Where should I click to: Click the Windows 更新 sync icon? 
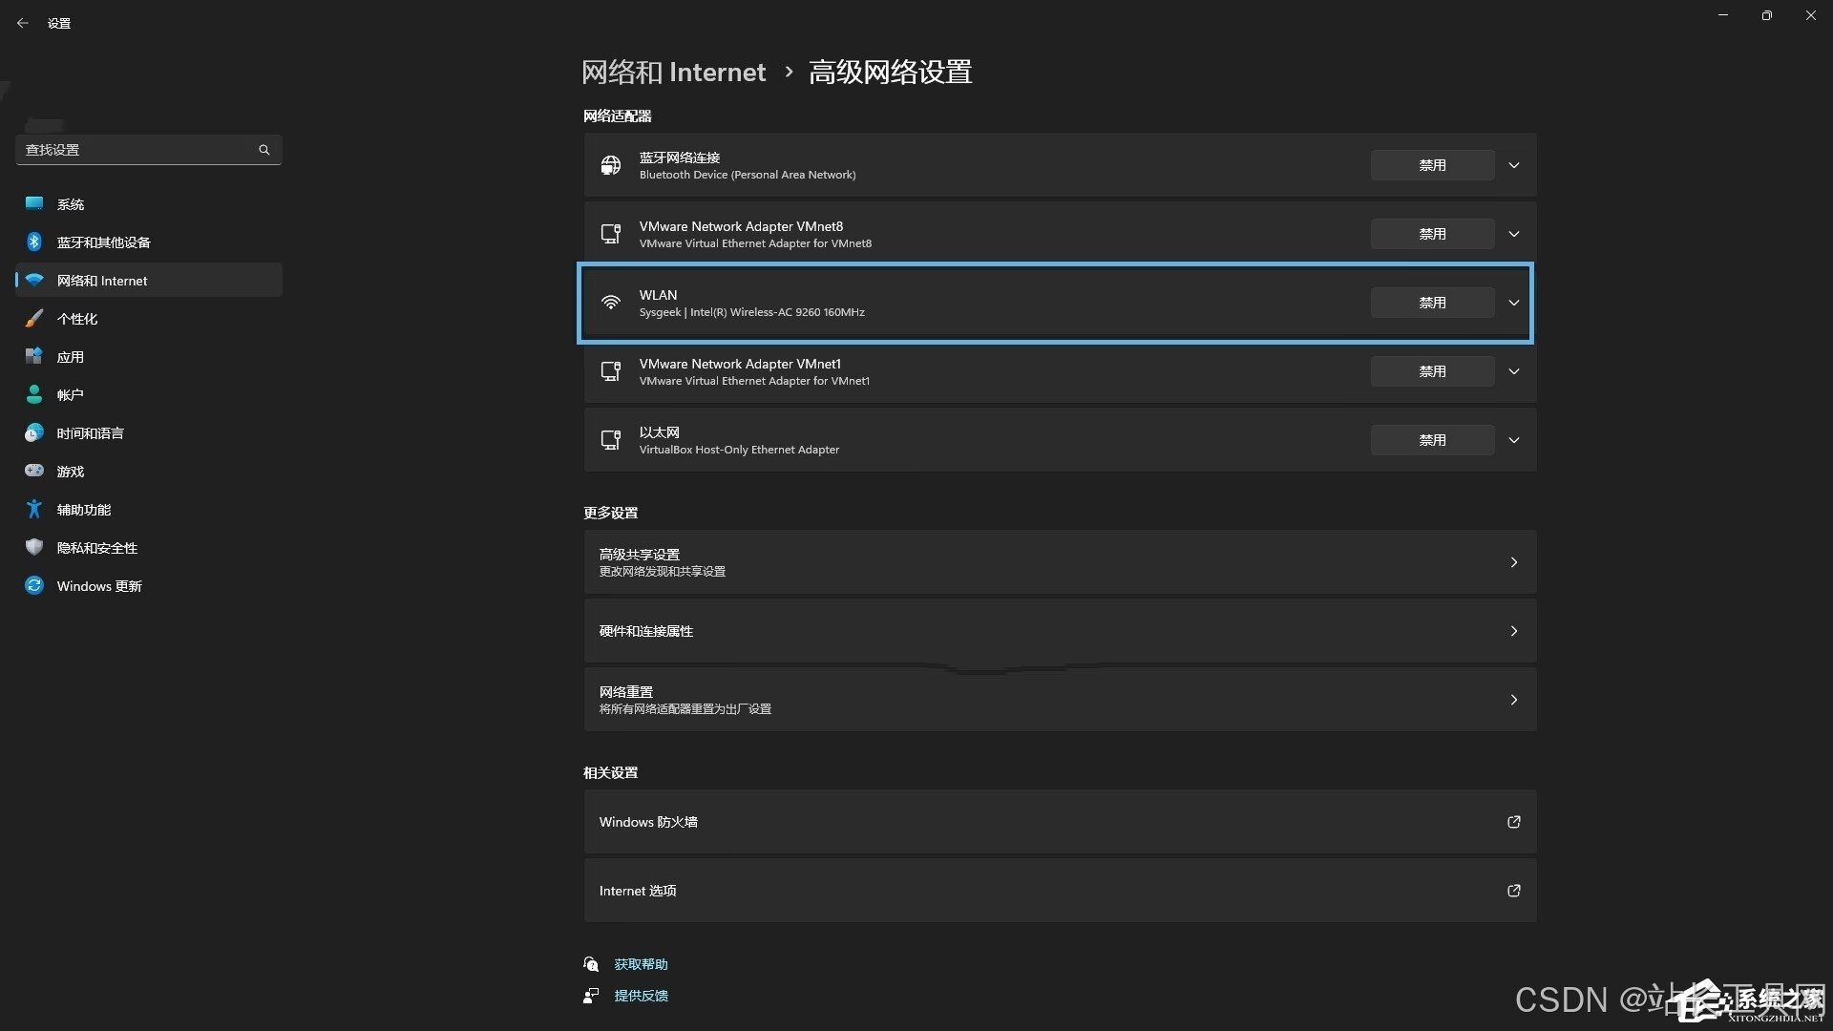(x=34, y=585)
